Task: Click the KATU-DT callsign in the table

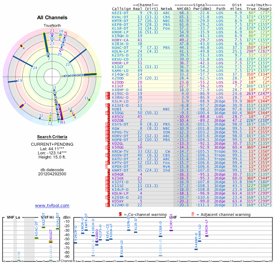Action: click(x=120, y=159)
